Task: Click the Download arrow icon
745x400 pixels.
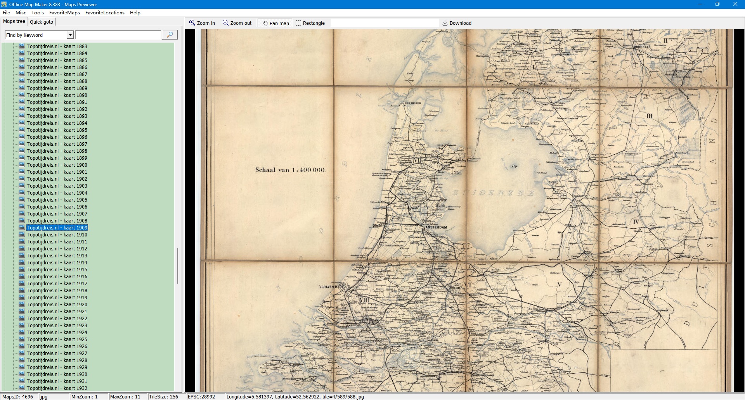Action: click(445, 23)
